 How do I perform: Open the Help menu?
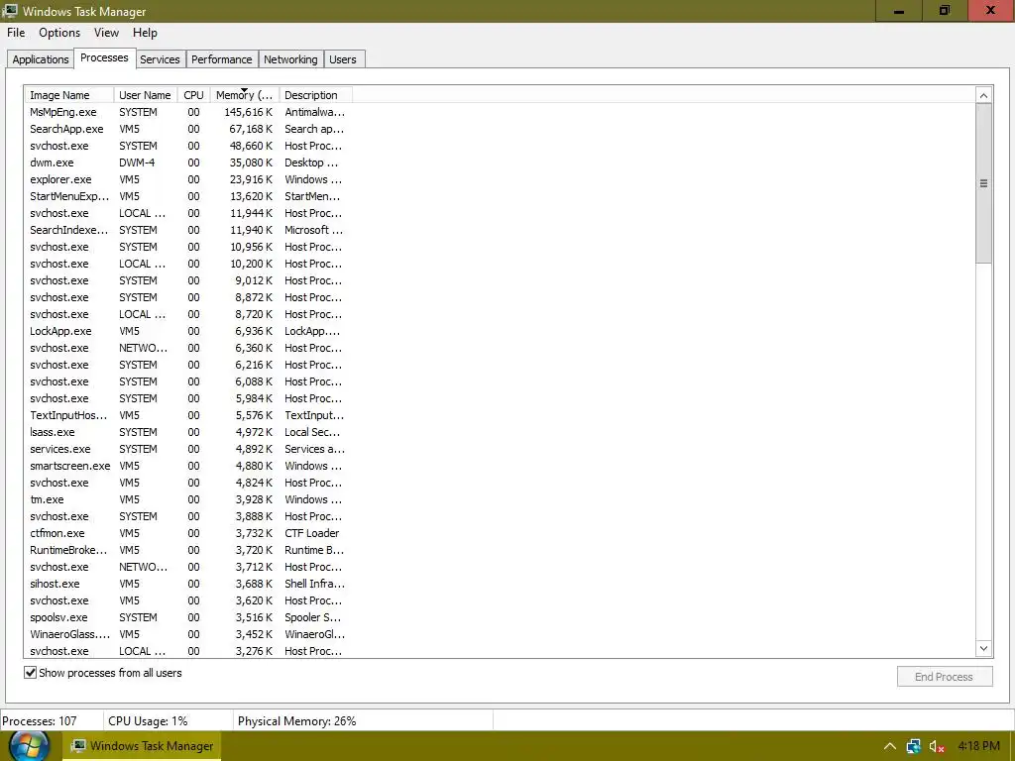point(145,33)
